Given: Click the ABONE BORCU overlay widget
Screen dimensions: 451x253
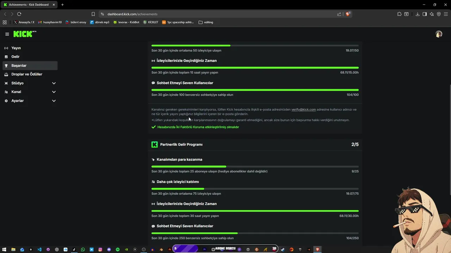Looking at the screenshot, I should coord(225,249).
